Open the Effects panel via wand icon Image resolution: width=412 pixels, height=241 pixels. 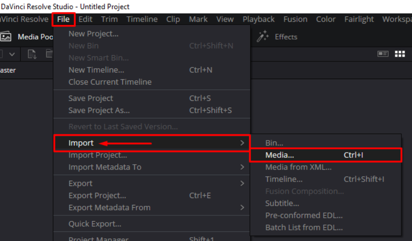click(262, 37)
